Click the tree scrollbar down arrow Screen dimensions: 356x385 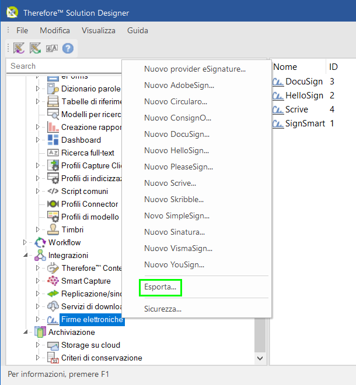[x=260, y=358]
